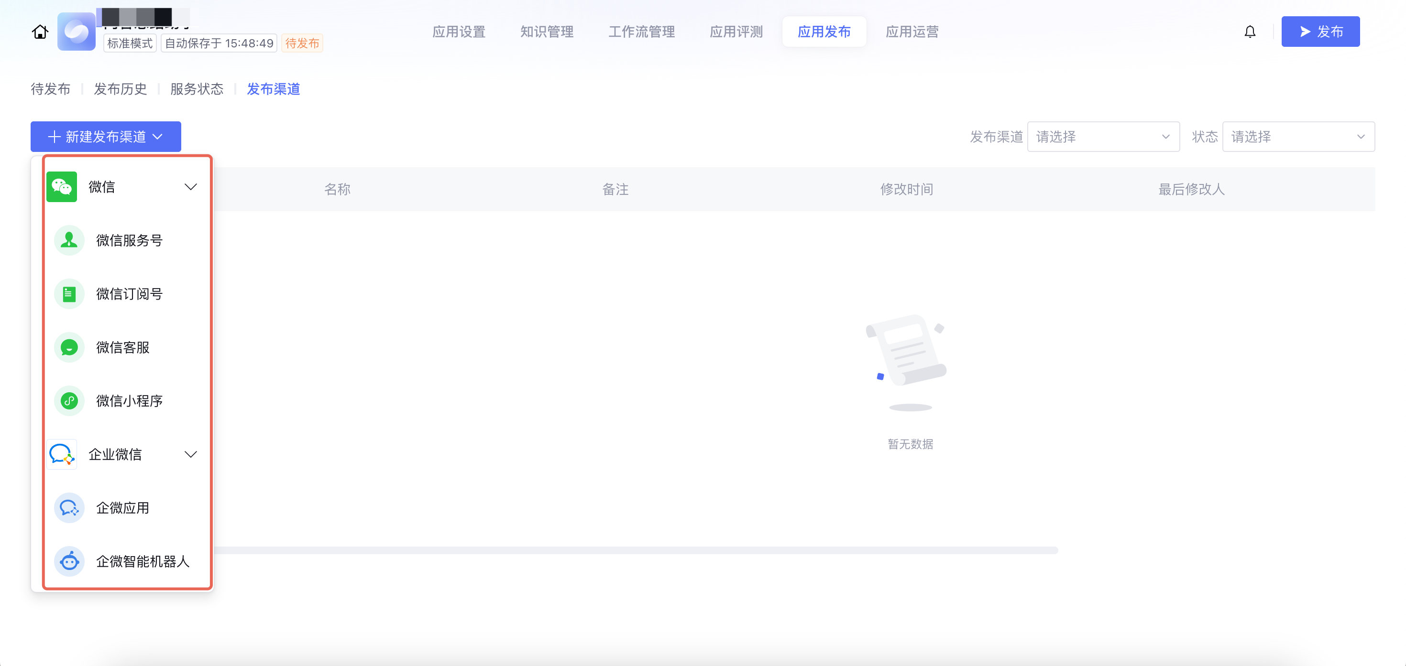Viewport: 1406px width, 666px height.
Task: Click the blue 发布 button
Action: pos(1320,32)
